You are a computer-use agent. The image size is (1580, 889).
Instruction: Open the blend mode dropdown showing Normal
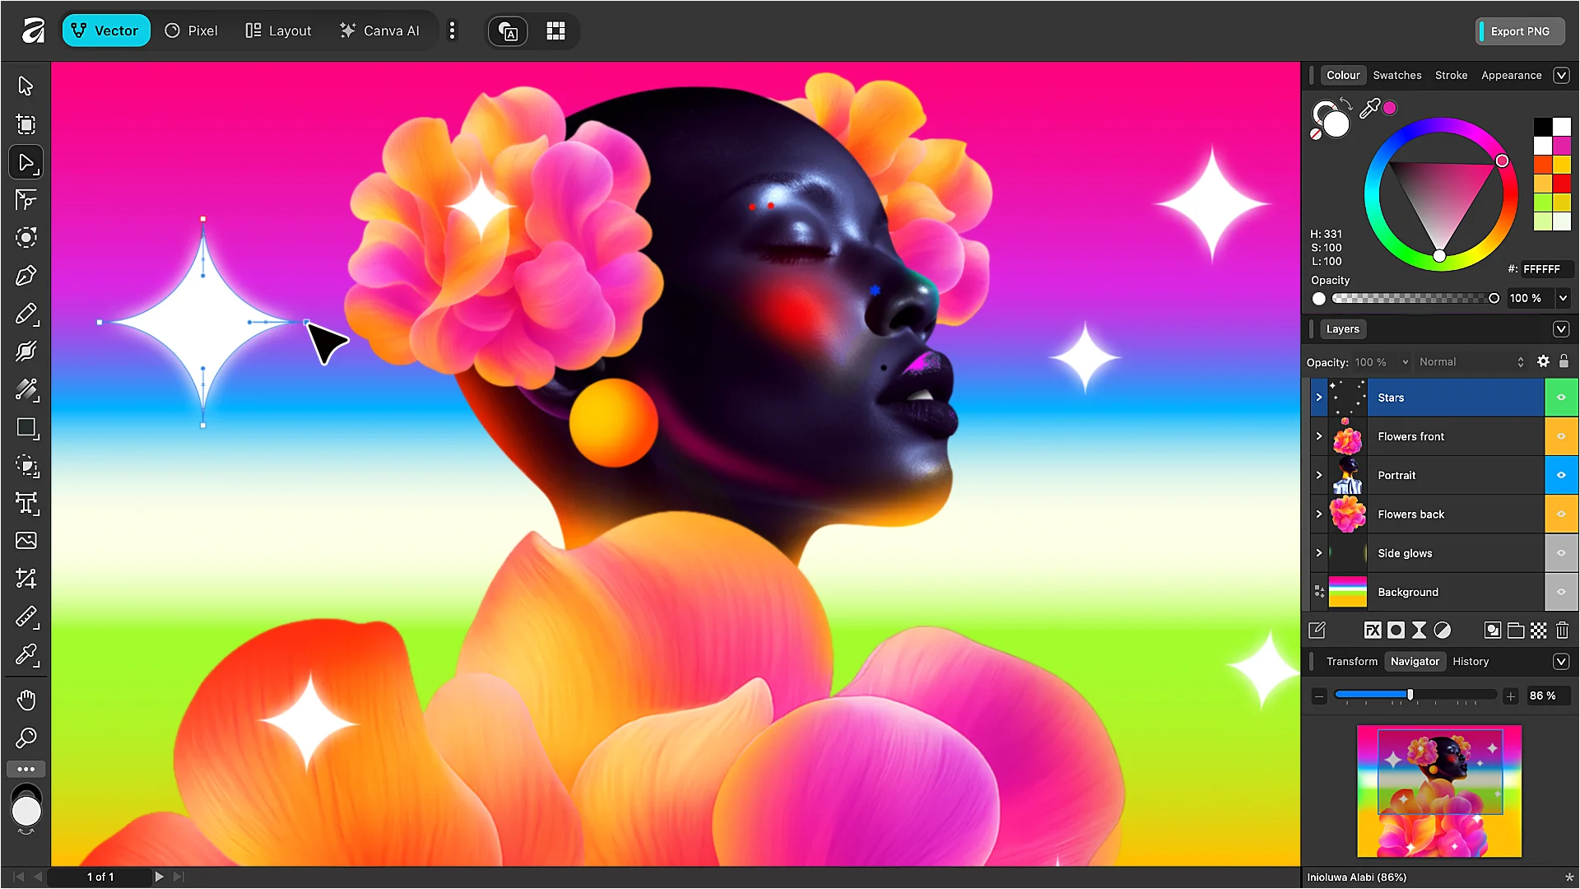pos(1471,361)
